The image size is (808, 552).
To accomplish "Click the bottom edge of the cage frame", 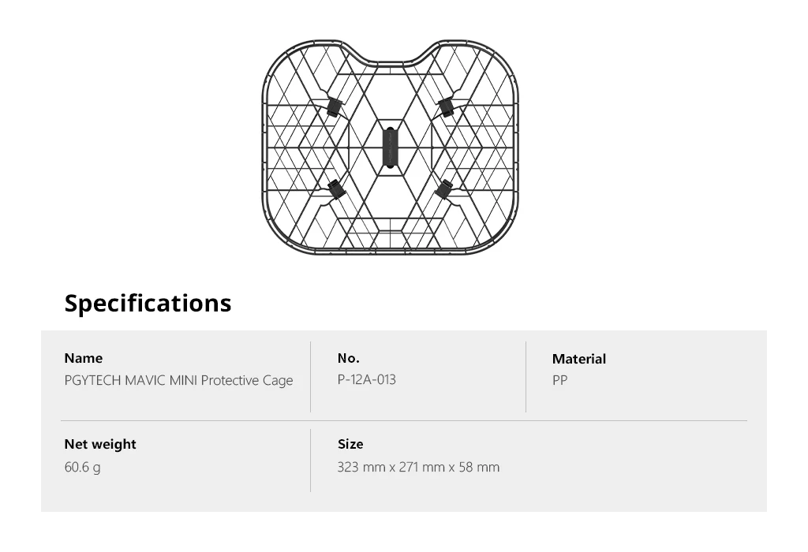I will pyautogui.click(x=390, y=252).
